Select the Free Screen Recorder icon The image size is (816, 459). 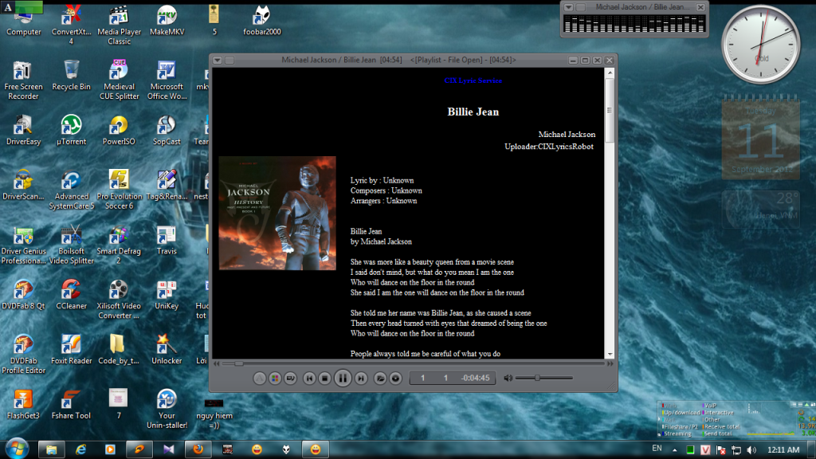point(23,80)
